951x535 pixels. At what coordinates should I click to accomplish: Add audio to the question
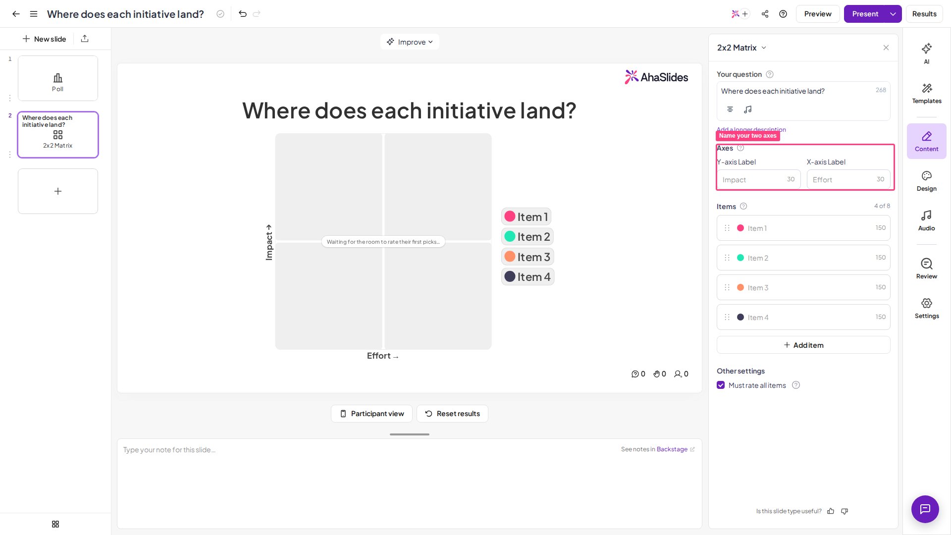pos(748,109)
